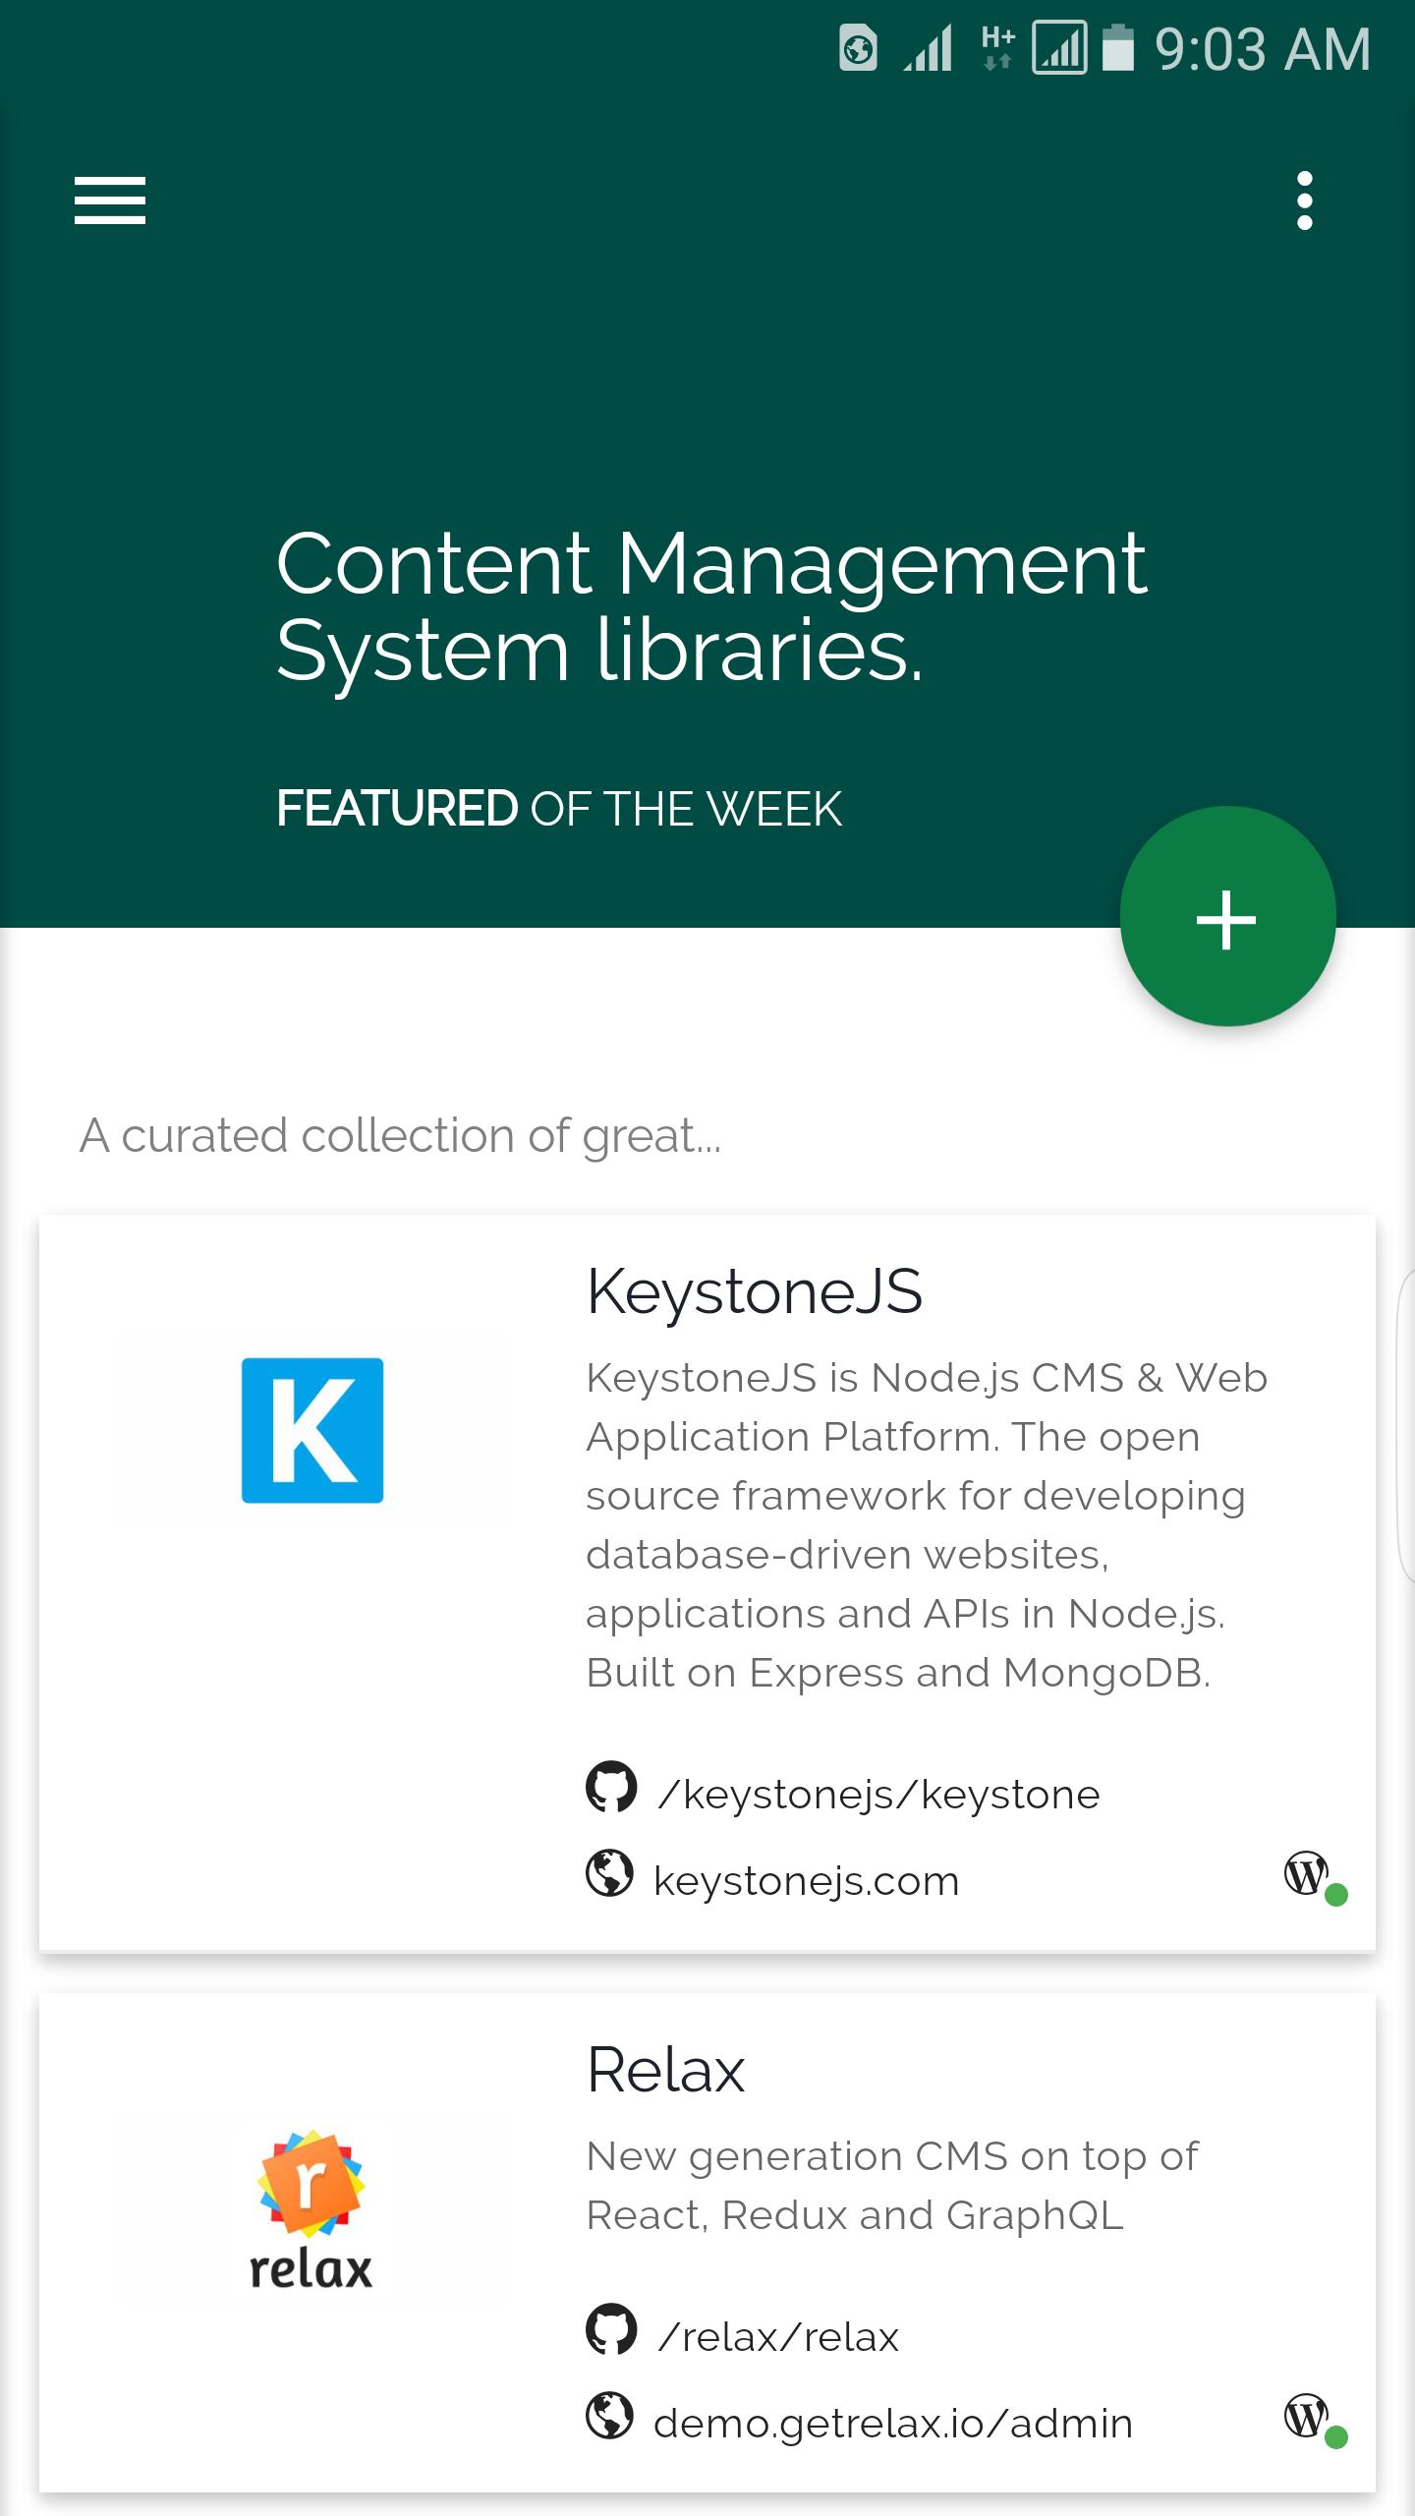Open /keystonejs/keystone repository link
The image size is (1415, 2516).
878,1795
